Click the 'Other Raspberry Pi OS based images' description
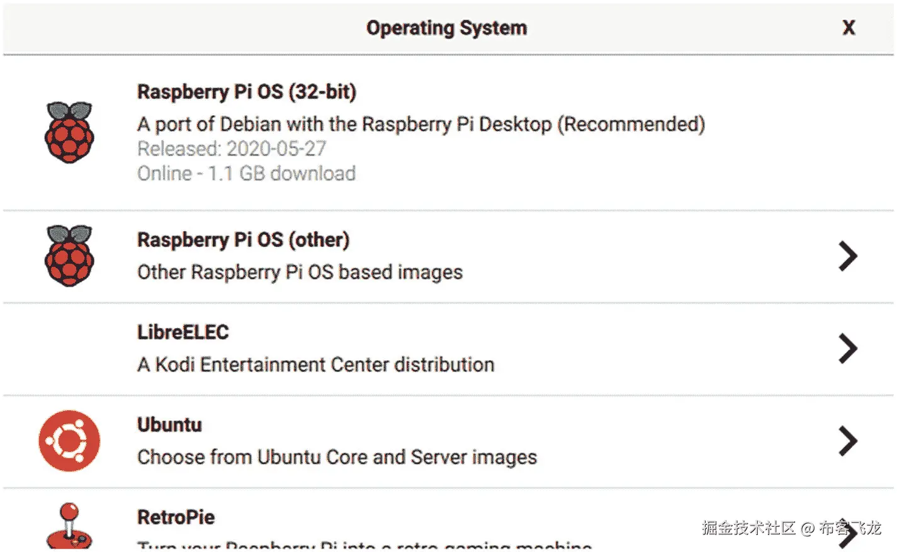 (x=300, y=273)
